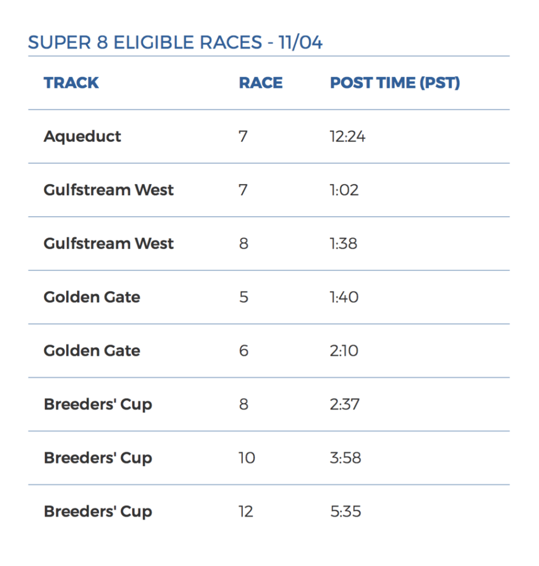Click the 1:02 post time cell
Screen dimensions: 539x566
[x=344, y=190]
